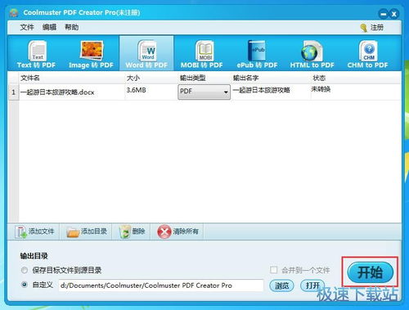Viewport: 409px width, 310px height.
Task: Click the 打开 open folder button
Action: click(312, 285)
